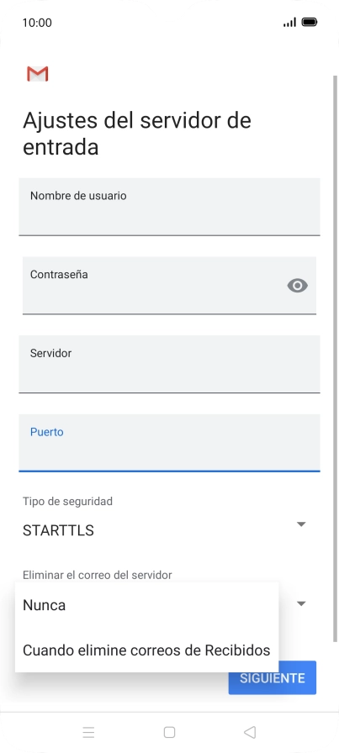339x753 pixels.
Task: Click the vertical scrollbar on the right
Action: click(335, 358)
